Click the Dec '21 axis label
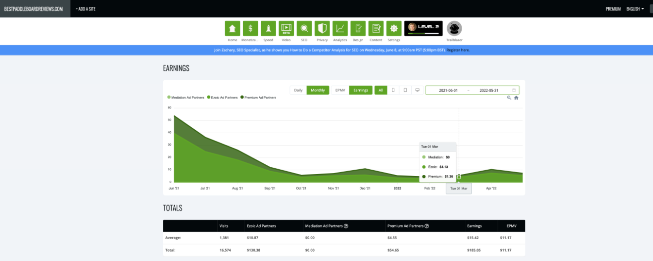653x261 pixels. pyautogui.click(x=365, y=188)
